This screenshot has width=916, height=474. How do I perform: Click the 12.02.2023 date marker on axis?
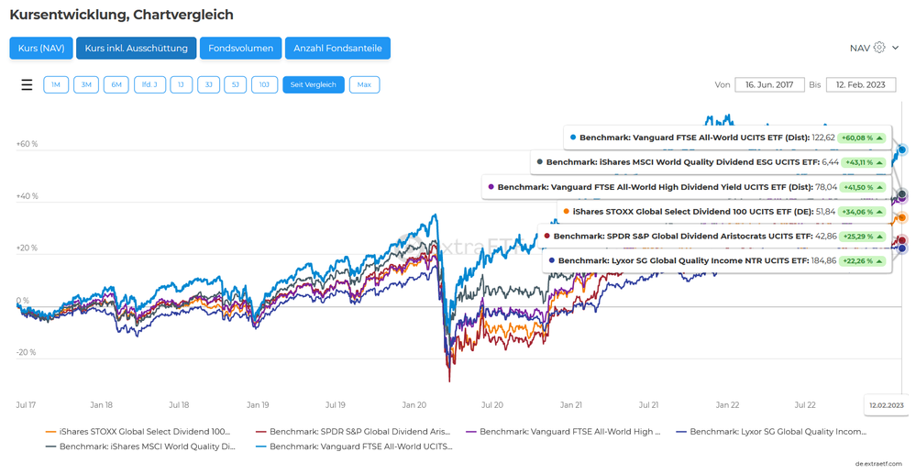[x=887, y=404]
